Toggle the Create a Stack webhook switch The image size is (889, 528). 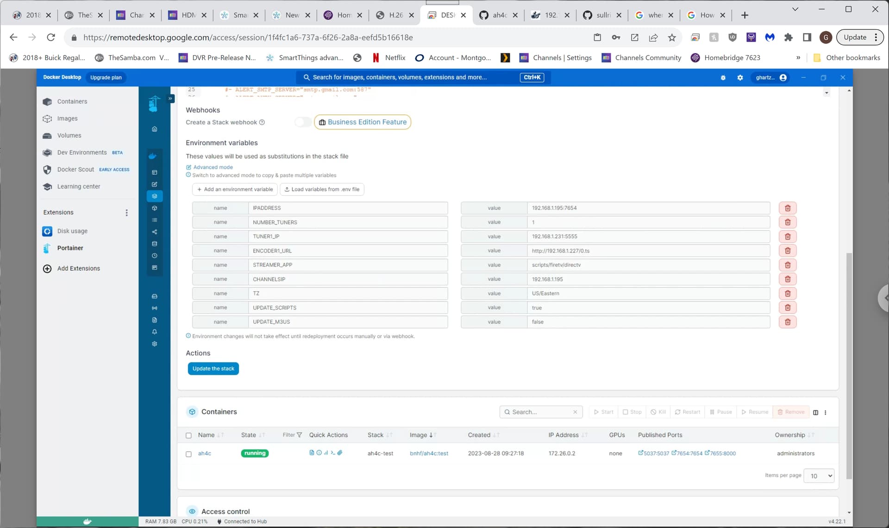303,122
